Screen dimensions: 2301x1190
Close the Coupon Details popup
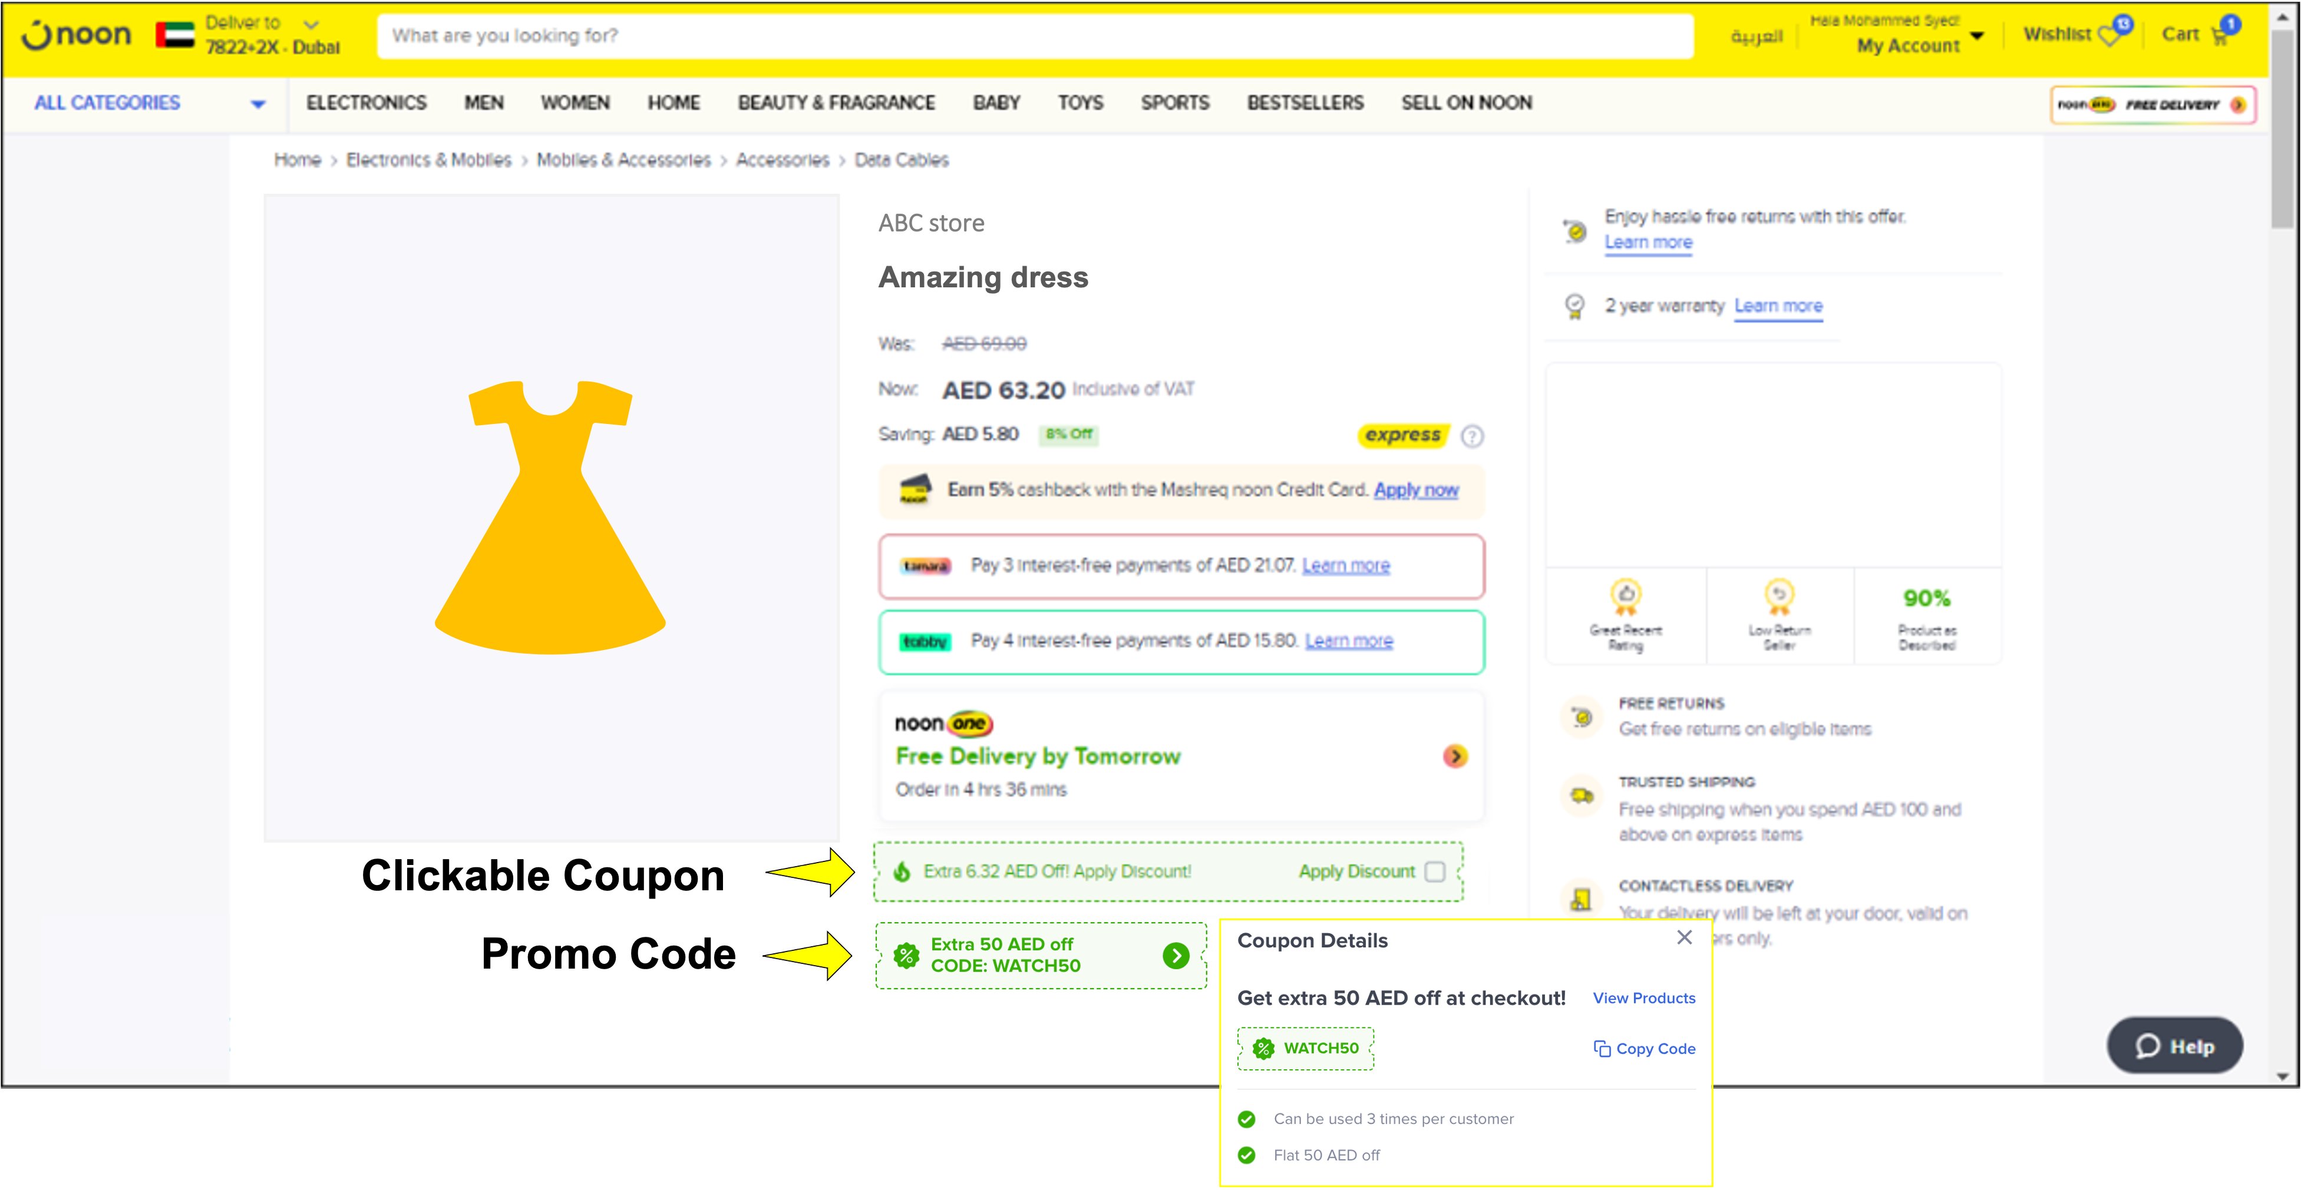pos(1685,937)
